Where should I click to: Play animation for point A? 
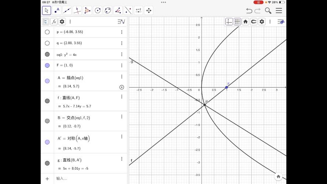pyautogui.click(x=122, y=87)
